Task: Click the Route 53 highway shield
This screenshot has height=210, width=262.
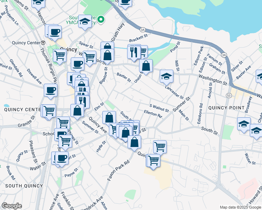Action: click(x=228, y=95)
